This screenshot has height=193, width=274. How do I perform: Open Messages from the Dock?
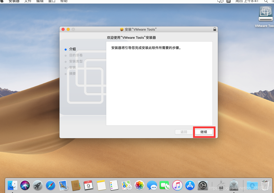point(152,185)
